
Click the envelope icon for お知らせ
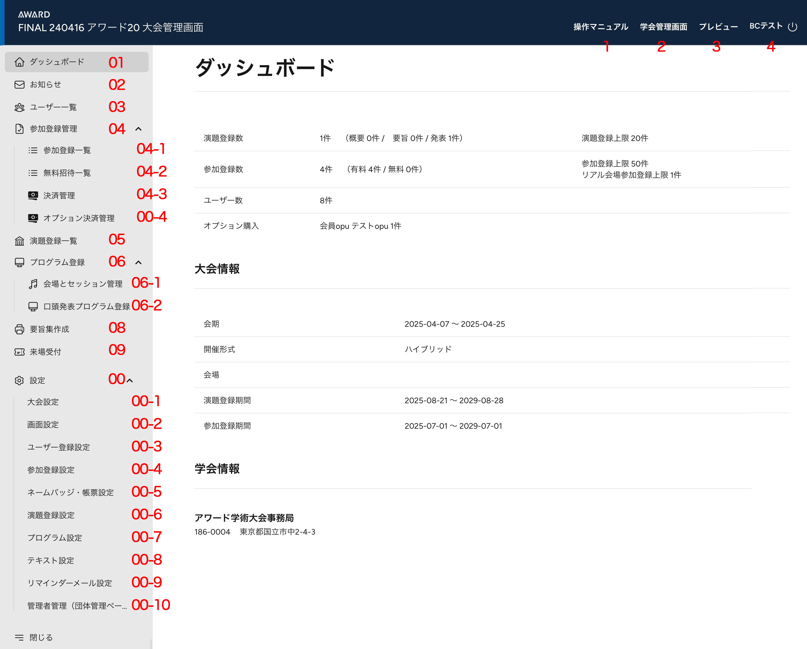(x=20, y=85)
